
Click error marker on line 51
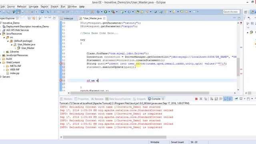pyautogui.click(x=61, y=64)
